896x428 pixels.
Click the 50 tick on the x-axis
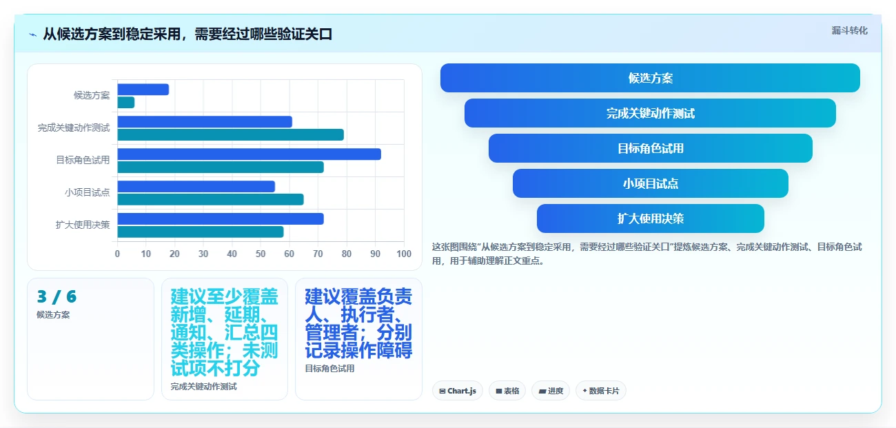261,254
